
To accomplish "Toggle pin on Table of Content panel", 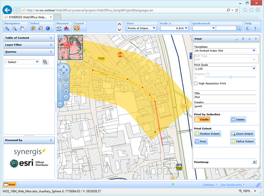I will (x=51, y=38).
